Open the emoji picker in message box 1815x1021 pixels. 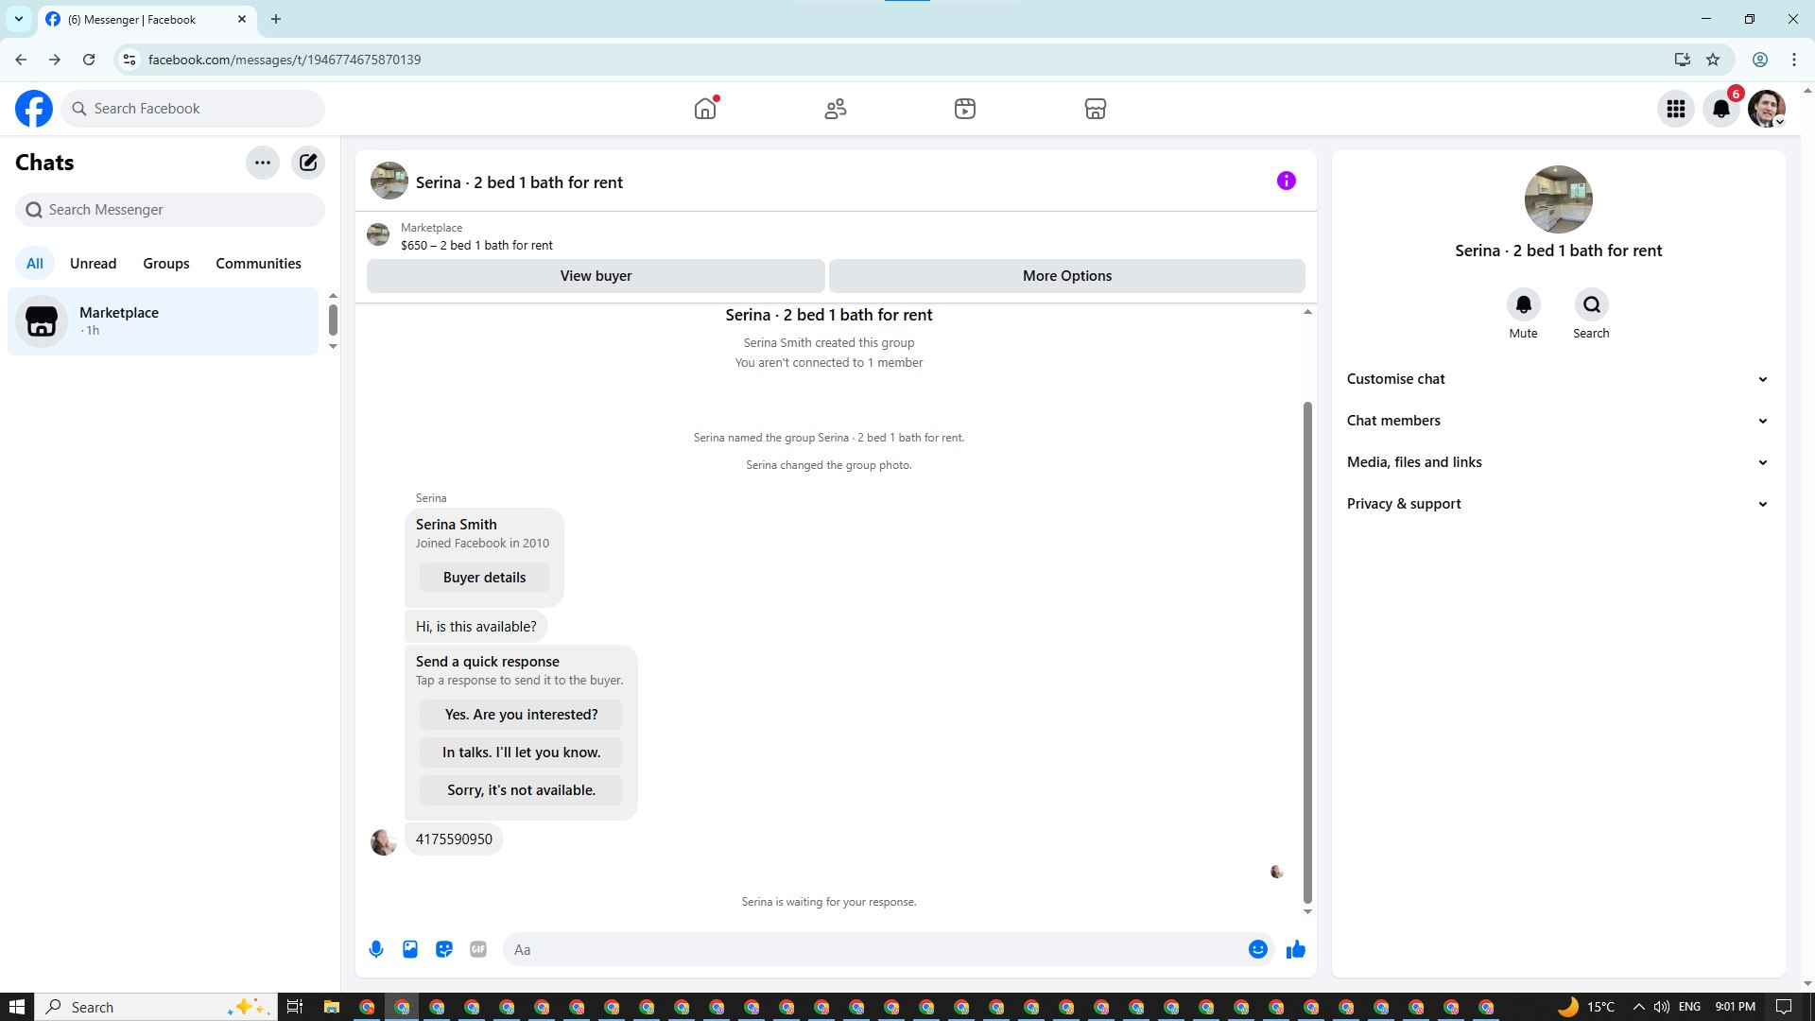click(1258, 949)
